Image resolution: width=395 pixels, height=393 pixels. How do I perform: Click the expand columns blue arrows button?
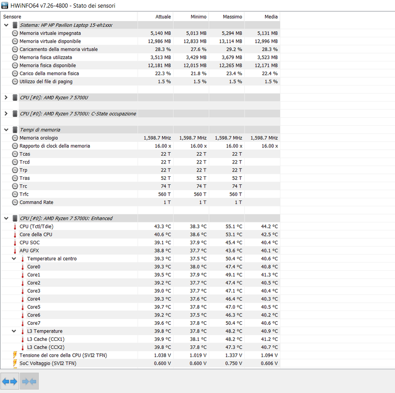(x=10, y=381)
